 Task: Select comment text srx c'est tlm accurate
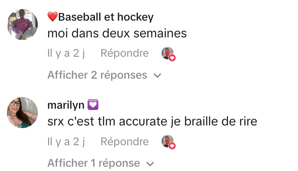click(107, 122)
